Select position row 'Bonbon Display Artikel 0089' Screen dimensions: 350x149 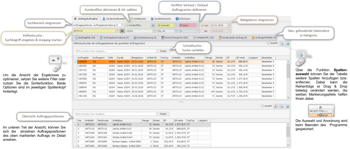pyautogui.click(x=144, y=141)
